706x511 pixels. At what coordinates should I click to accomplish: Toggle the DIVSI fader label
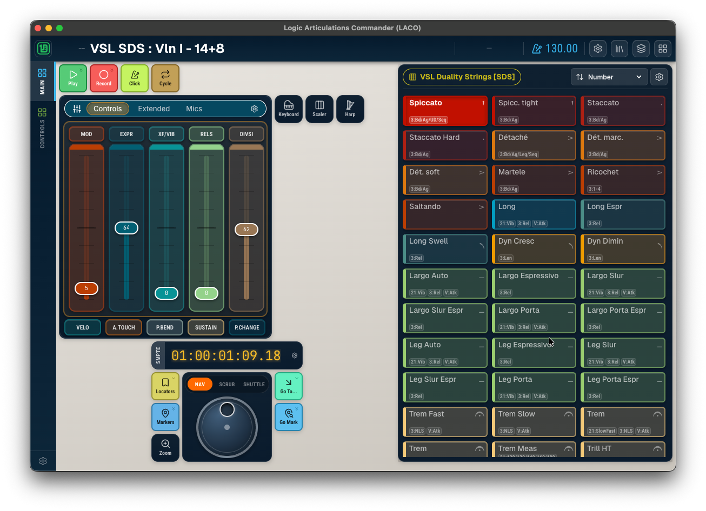(x=247, y=134)
